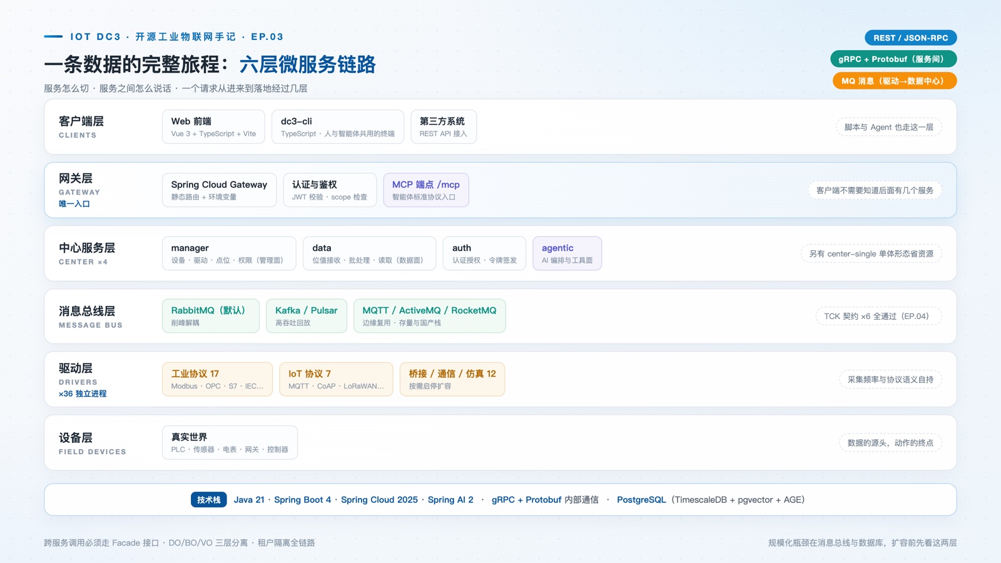Click the 设备层 layer heading
Screen dimensions: 1001x563
(x=76, y=437)
